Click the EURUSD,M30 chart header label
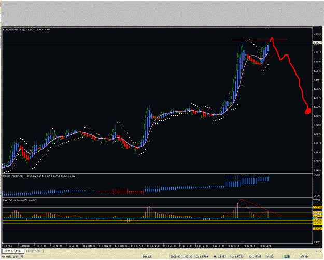 point(26,30)
